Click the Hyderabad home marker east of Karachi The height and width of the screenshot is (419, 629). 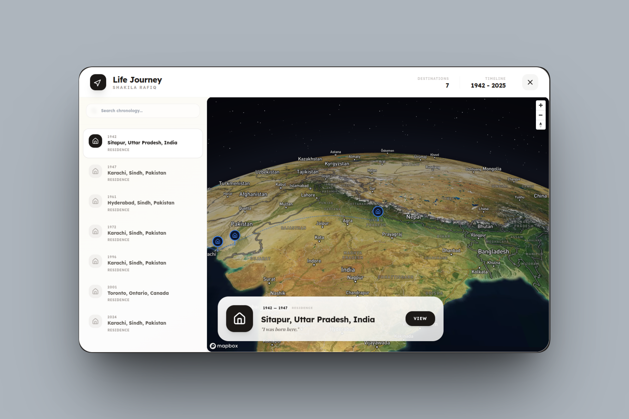coord(235,235)
